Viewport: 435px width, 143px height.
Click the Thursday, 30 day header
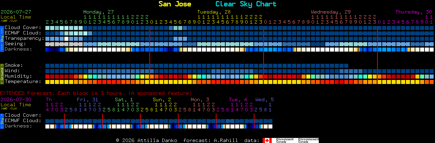click(x=414, y=12)
